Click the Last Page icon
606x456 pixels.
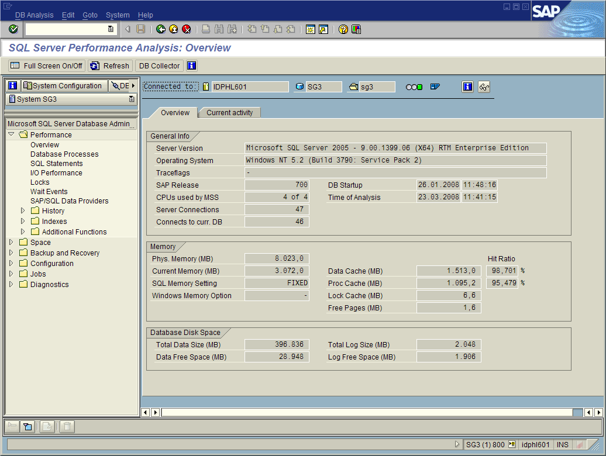click(291, 29)
